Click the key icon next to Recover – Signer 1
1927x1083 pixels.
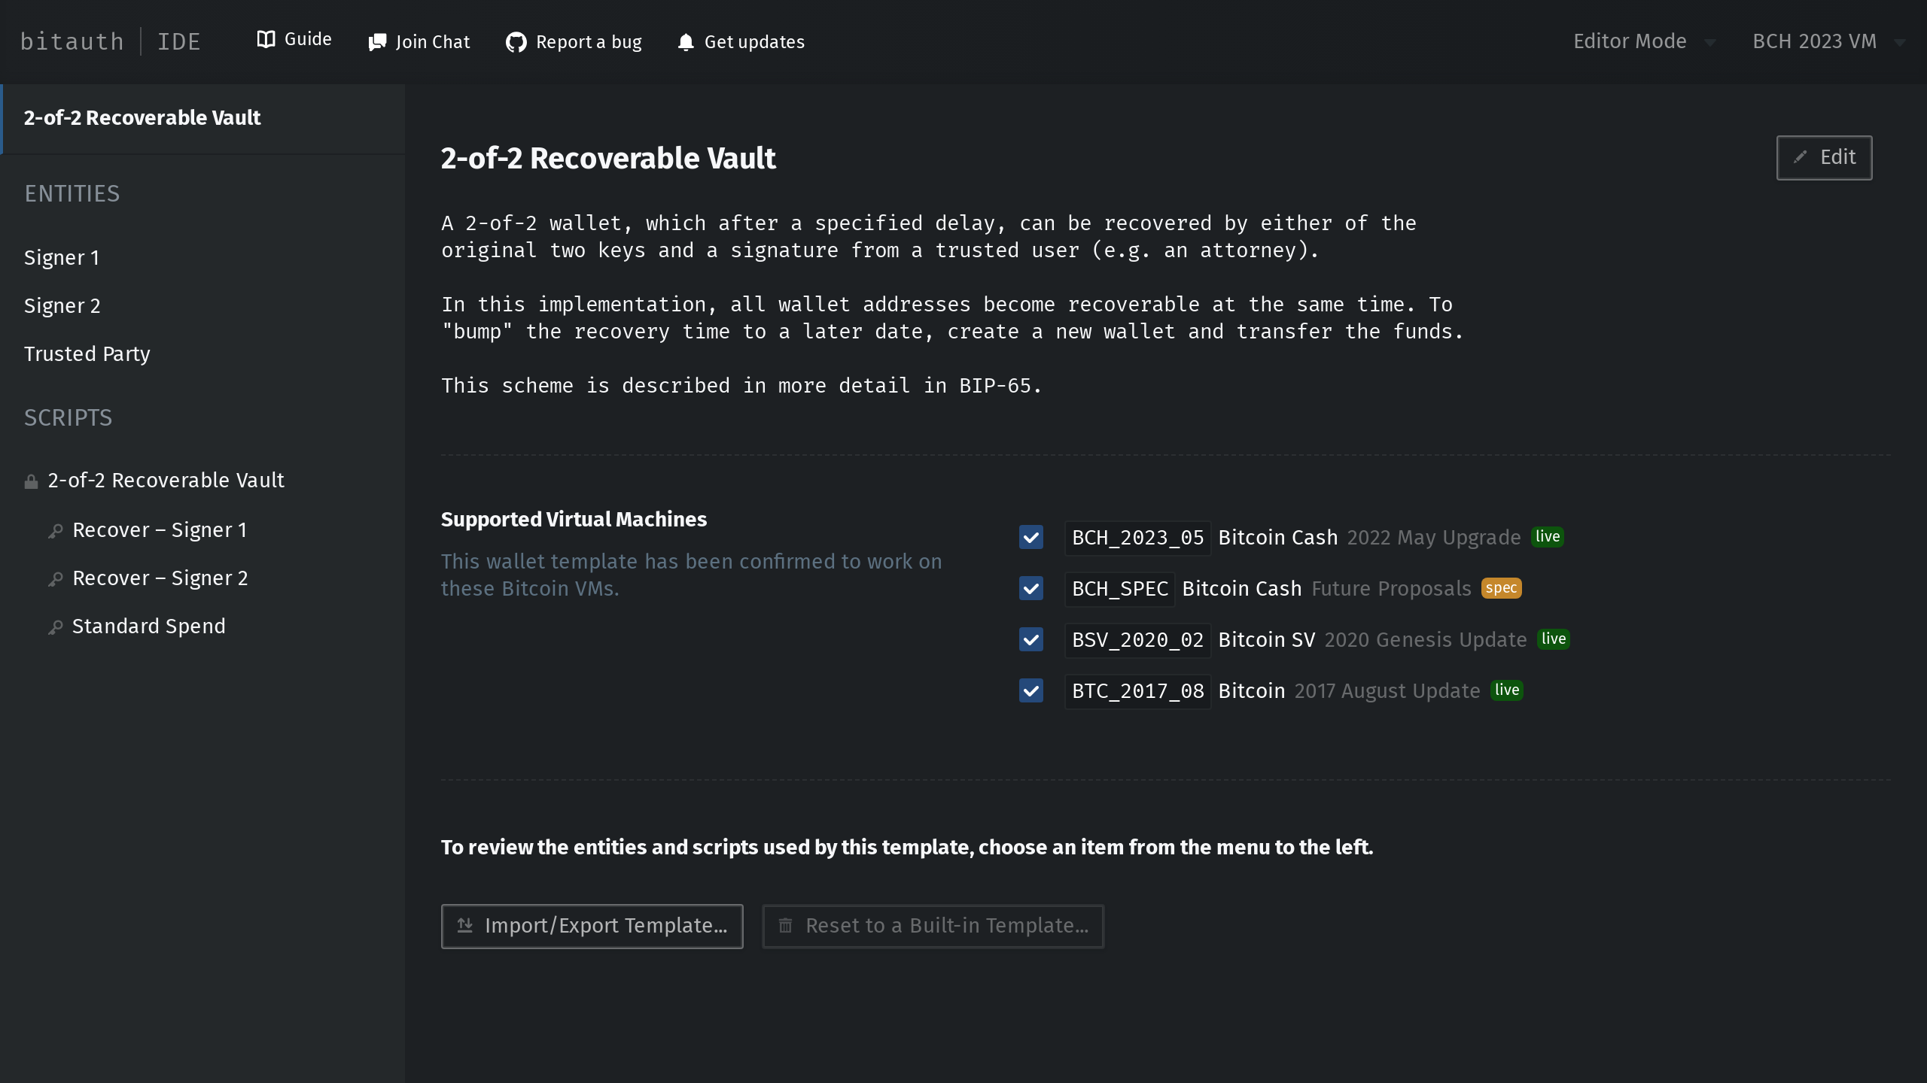(x=55, y=531)
